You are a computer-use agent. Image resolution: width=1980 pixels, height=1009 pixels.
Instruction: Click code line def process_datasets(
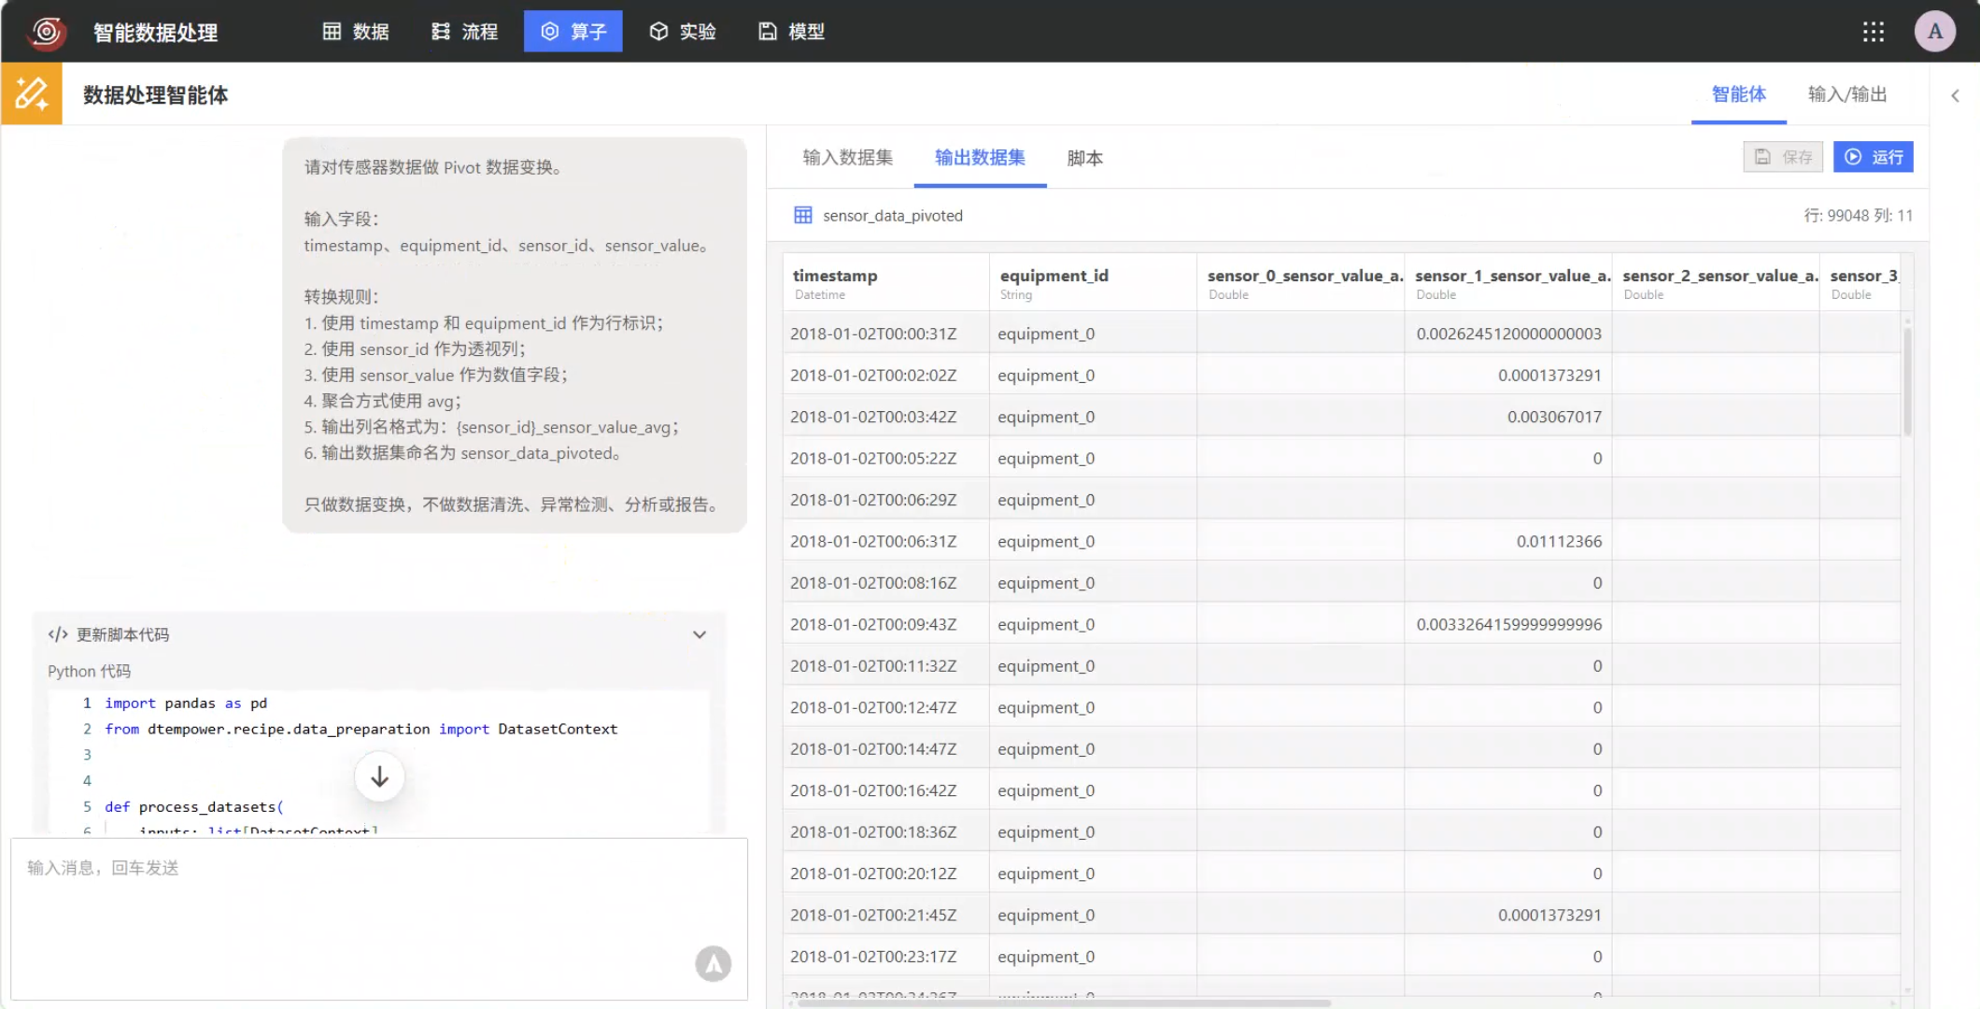click(194, 806)
